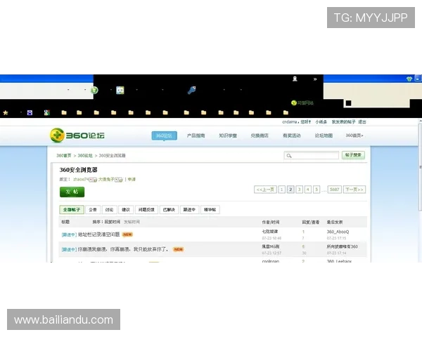Select the 360论坛 navigation tab
Viewport: 422px width, 337px height.
pyautogui.click(x=164, y=136)
